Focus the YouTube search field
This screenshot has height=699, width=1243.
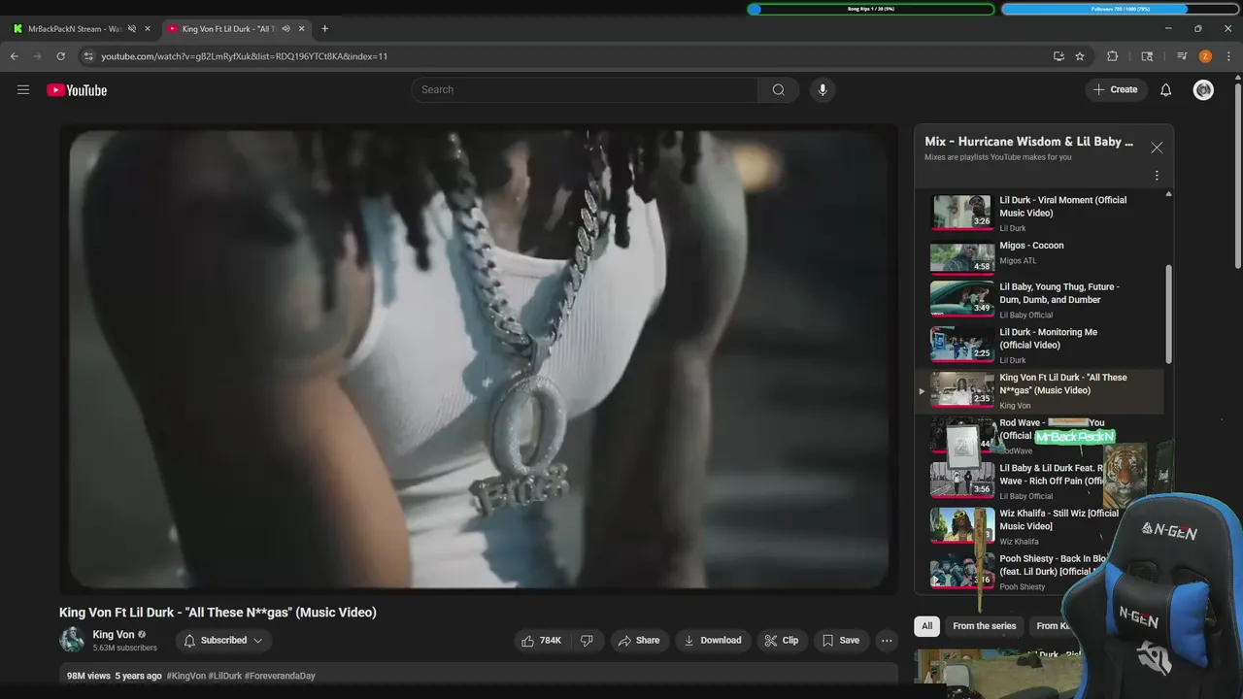point(585,90)
